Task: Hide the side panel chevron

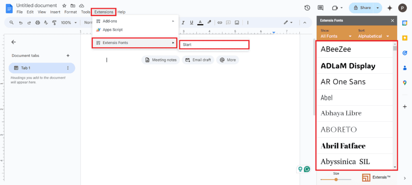Action: (x=405, y=178)
